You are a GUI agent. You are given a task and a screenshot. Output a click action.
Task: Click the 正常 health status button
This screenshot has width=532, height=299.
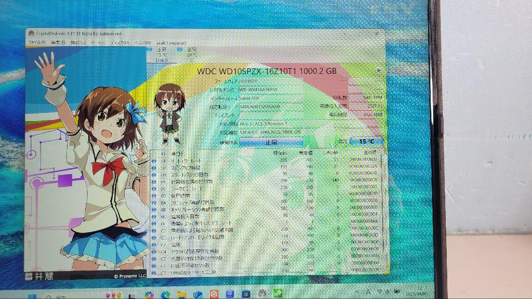271,142
